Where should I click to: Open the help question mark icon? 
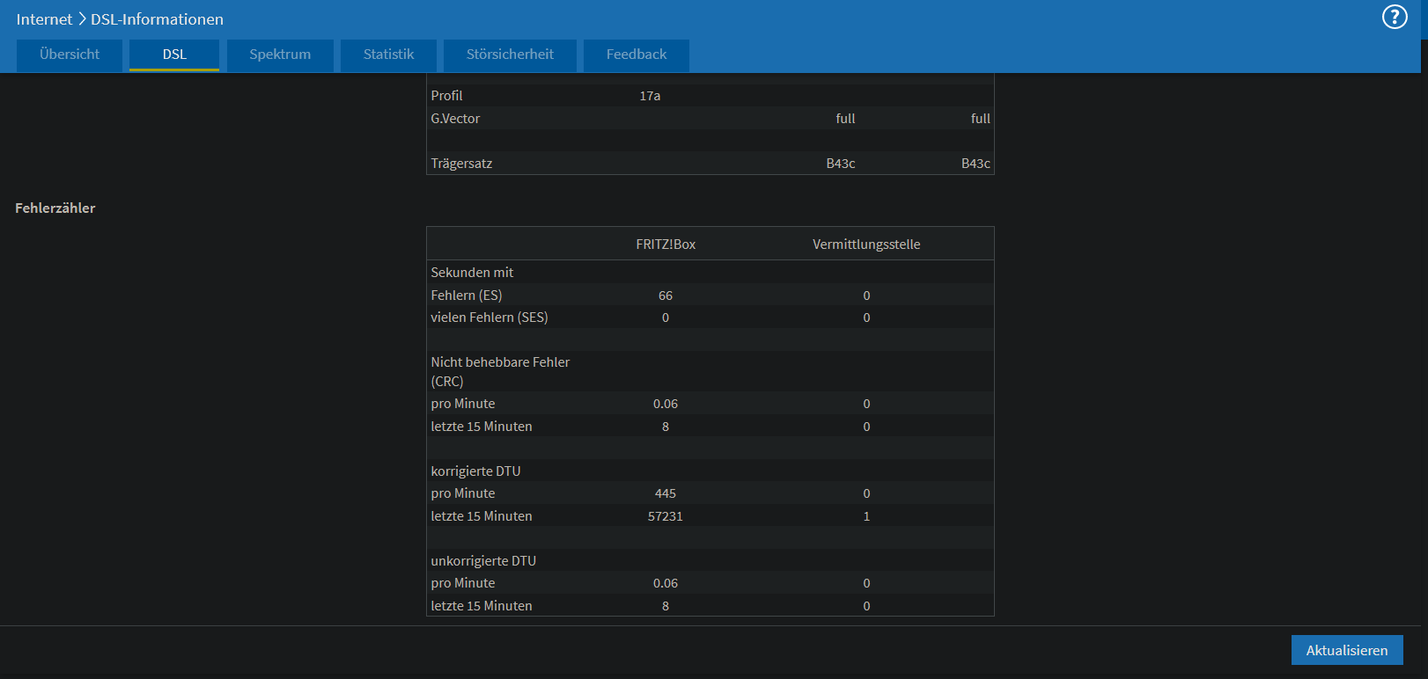[x=1395, y=17]
